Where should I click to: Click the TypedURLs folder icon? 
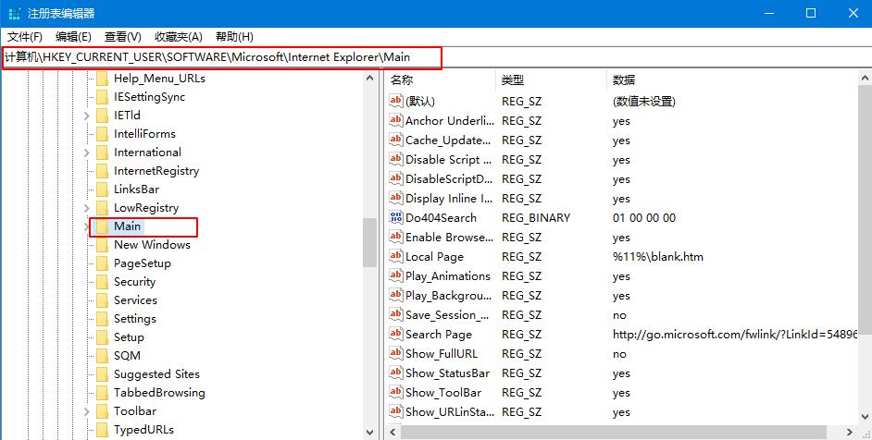[x=103, y=430]
